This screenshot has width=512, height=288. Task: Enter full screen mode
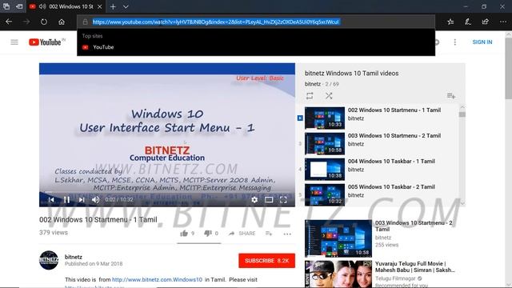click(283, 199)
